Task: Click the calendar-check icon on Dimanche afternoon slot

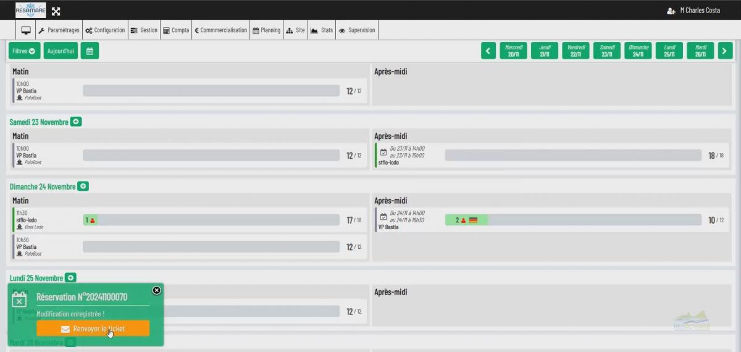Action: (x=383, y=216)
